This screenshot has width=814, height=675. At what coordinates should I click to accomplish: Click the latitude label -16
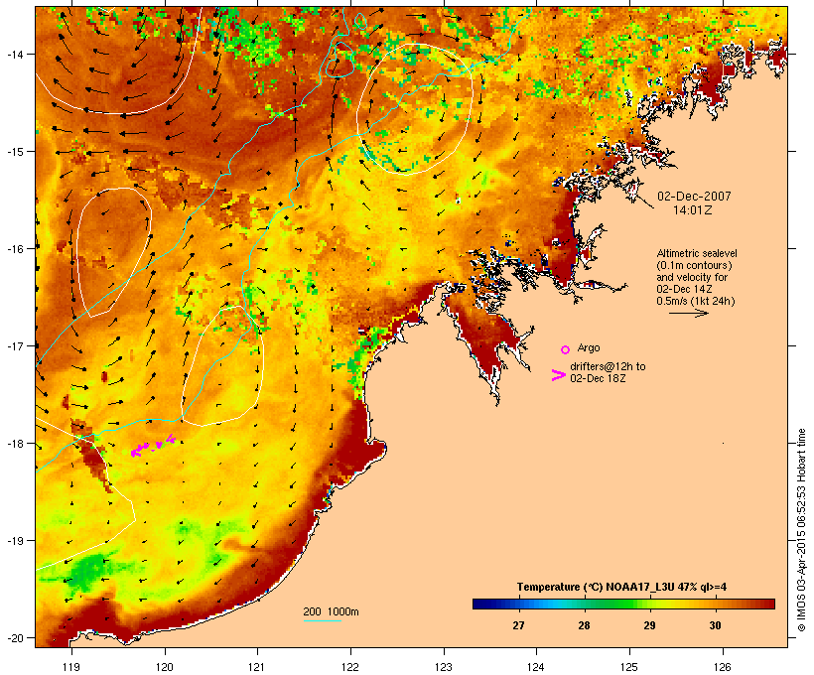click(x=14, y=249)
